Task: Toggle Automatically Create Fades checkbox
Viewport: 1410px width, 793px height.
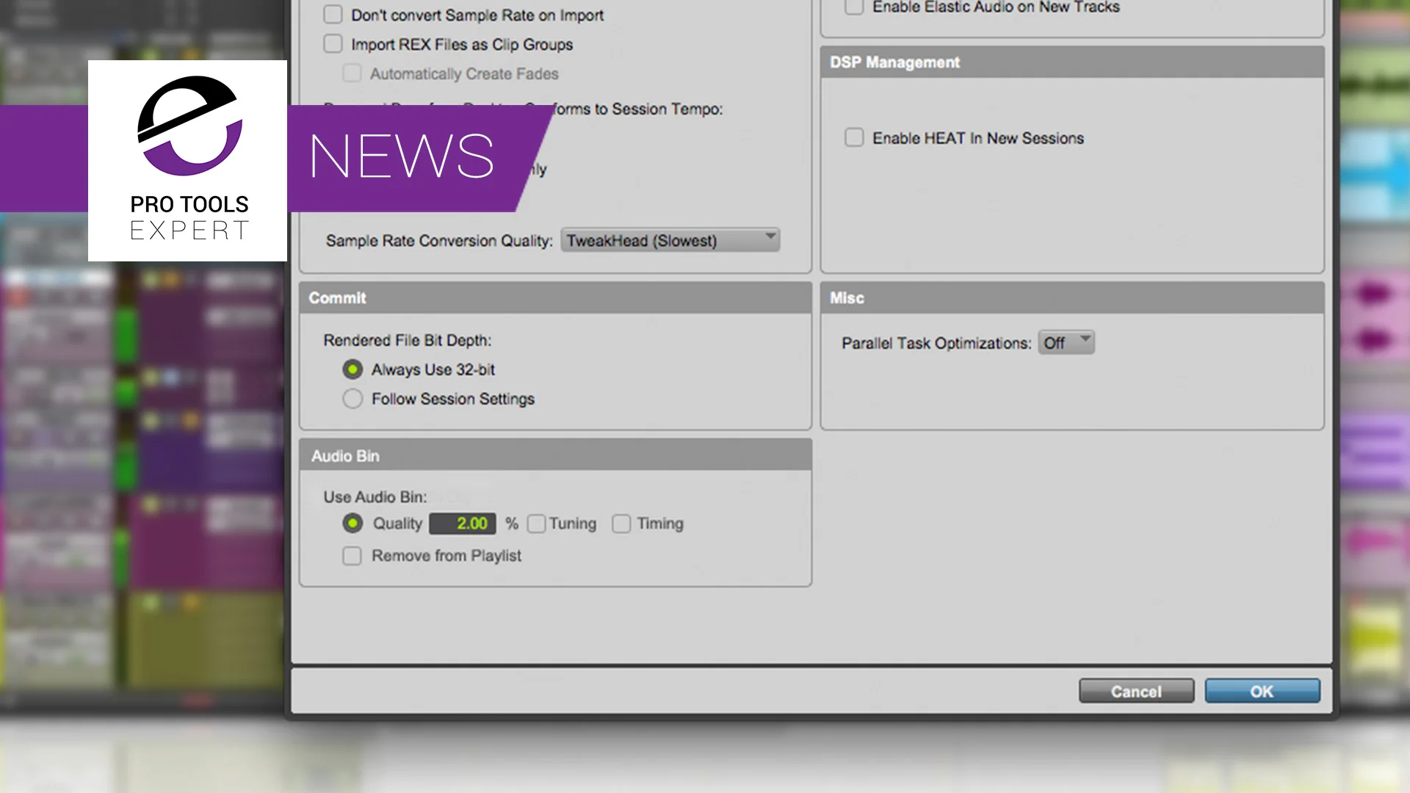Action: click(352, 73)
